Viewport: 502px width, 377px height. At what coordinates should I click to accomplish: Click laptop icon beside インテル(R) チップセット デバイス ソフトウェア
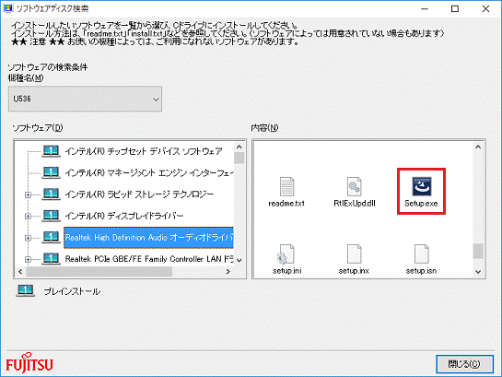point(51,151)
